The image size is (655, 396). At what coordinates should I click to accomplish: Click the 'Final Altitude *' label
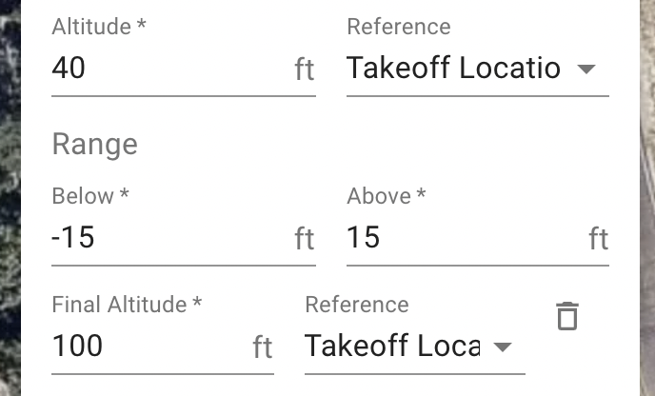click(x=127, y=305)
